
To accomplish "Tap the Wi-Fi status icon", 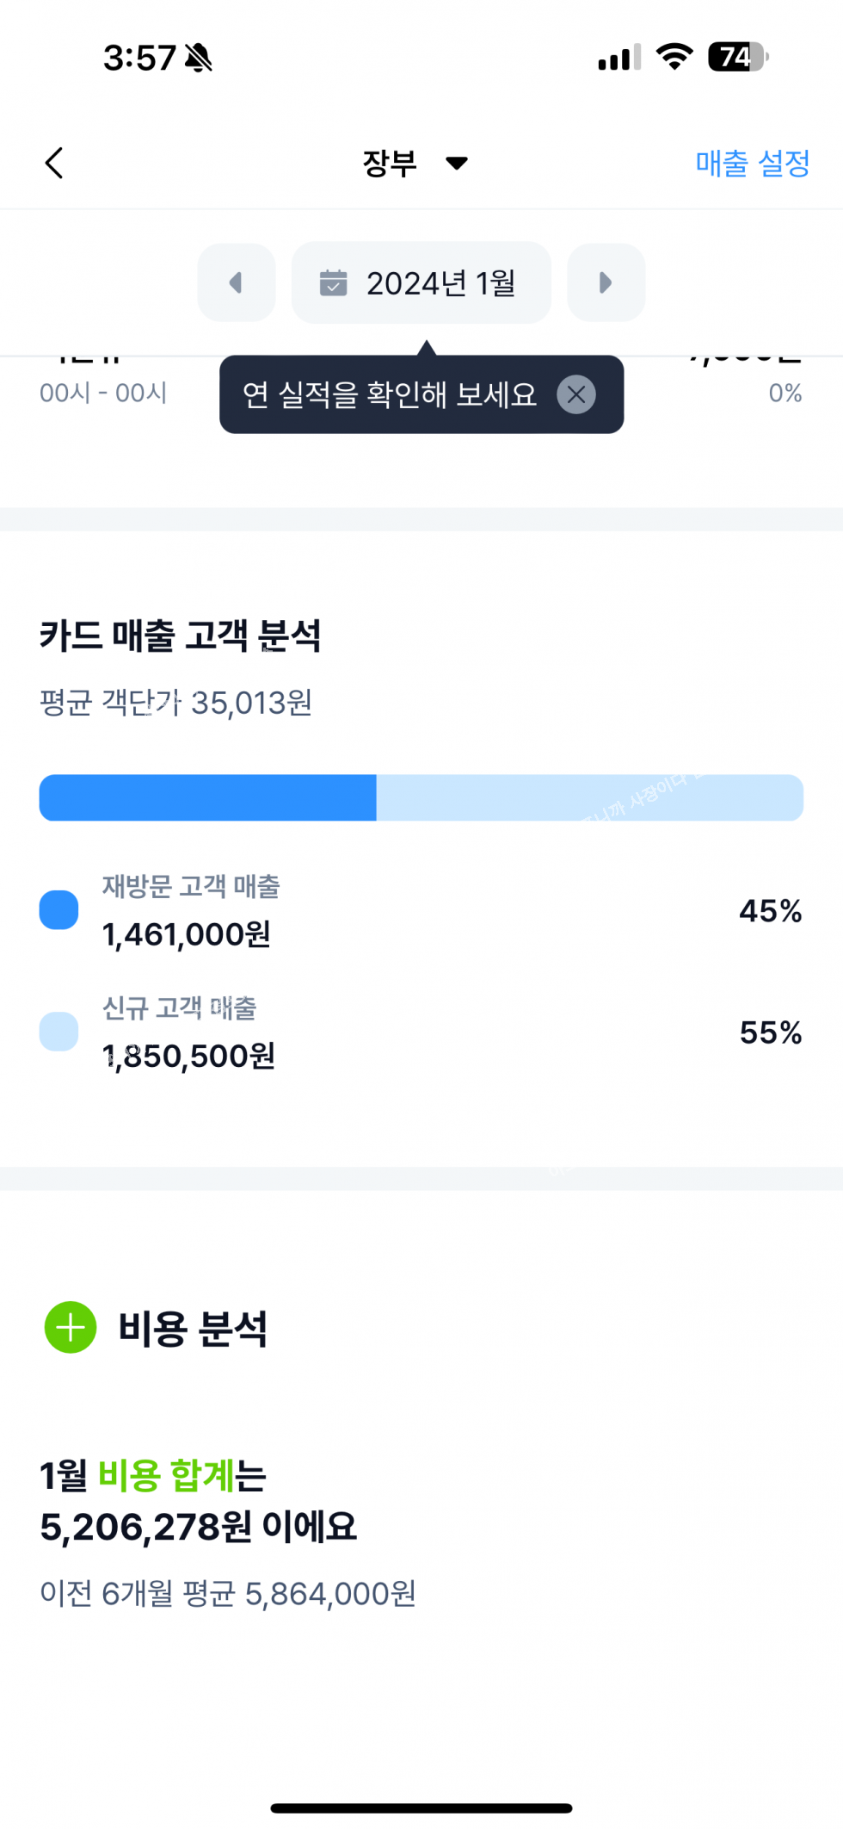I will coord(674,57).
